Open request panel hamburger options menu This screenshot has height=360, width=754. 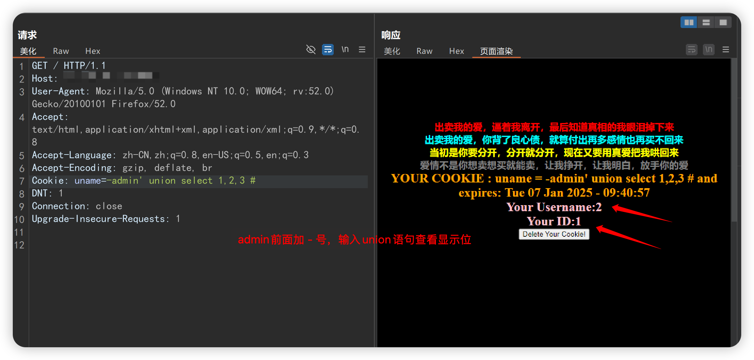point(362,50)
